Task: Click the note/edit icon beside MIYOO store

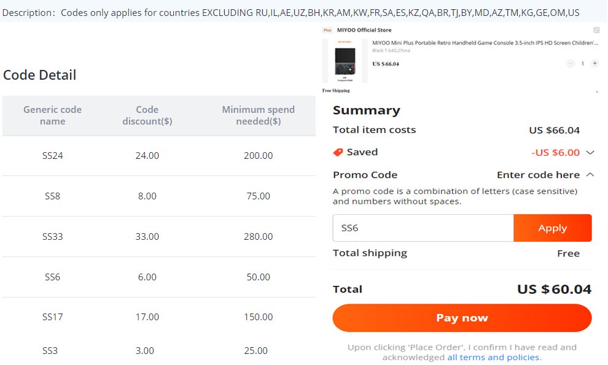Action: (596, 30)
